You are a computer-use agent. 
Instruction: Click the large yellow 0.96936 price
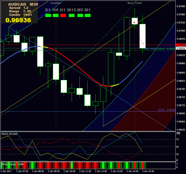point(18,20)
